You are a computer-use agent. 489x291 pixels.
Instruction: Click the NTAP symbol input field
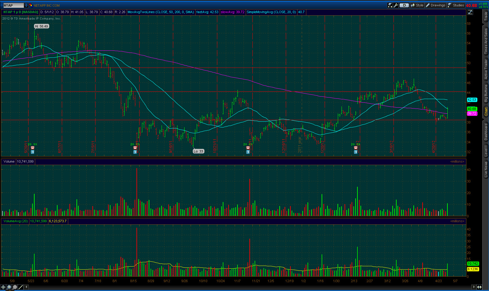13,5
